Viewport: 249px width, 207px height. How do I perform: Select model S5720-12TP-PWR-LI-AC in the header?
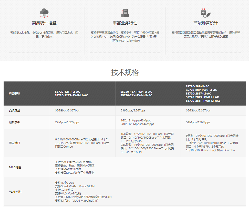pos(71,95)
